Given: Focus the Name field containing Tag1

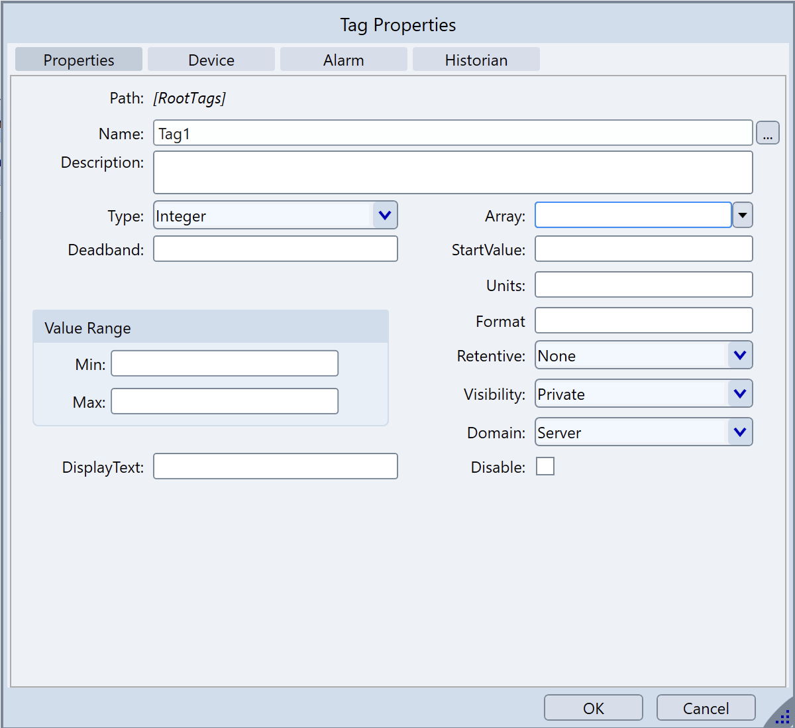Looking at the screenshot, I should [452, 133].
